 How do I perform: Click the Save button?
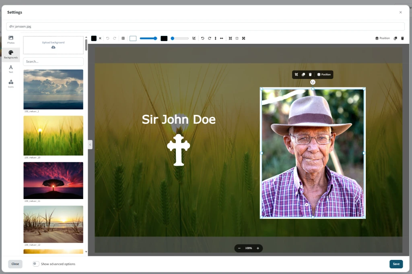point(396,264)
